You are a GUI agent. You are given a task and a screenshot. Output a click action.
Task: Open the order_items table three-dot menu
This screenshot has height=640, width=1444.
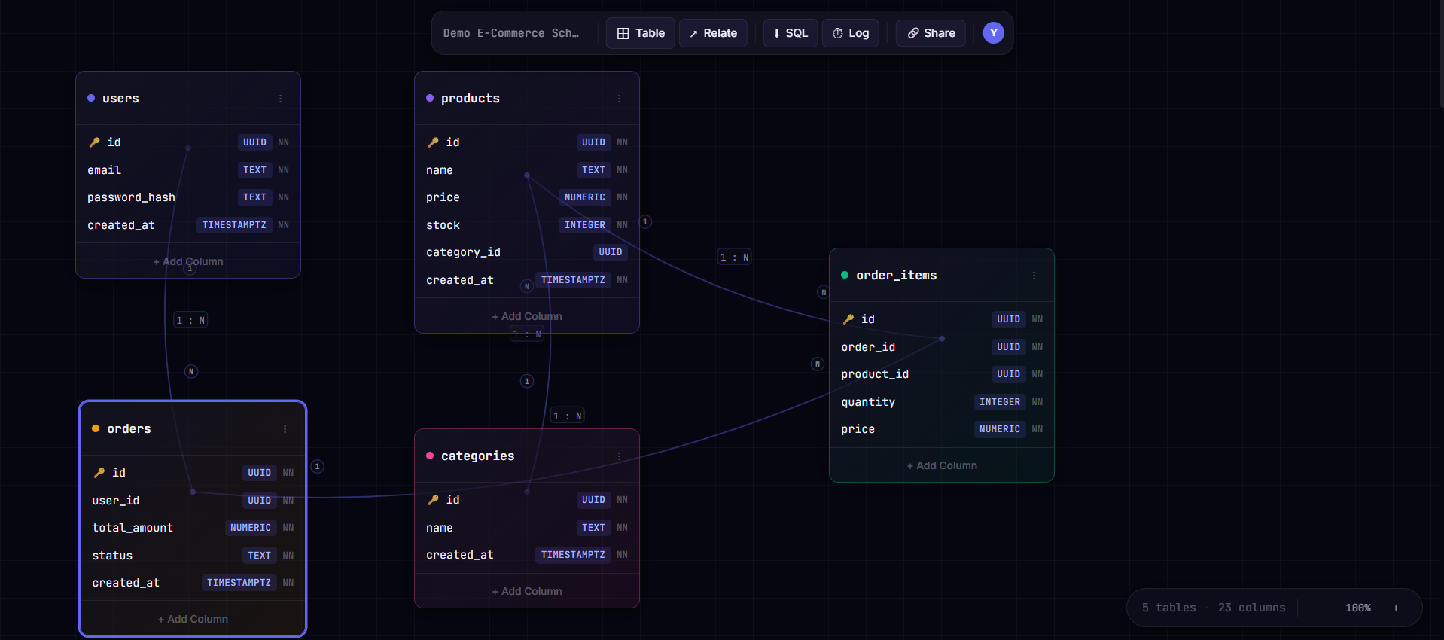click(x=1034, y=276)
